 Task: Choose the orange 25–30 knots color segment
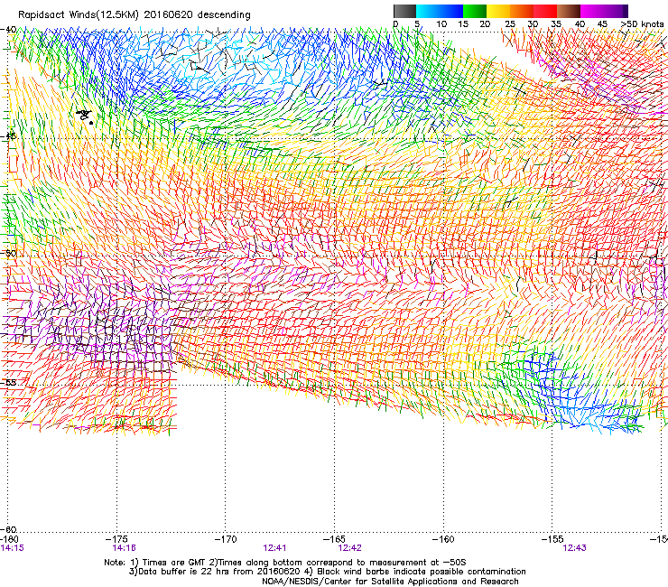pyautogui.click(x=522, y=11)
